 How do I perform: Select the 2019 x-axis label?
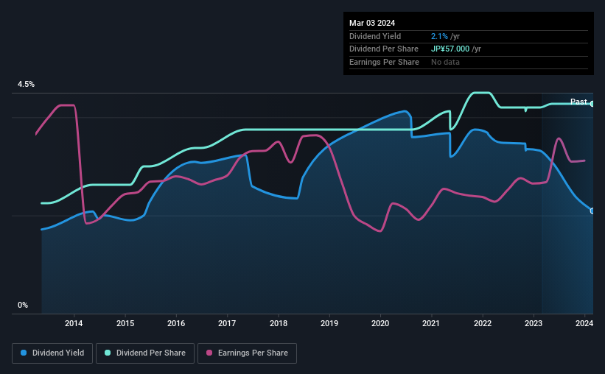329,323
